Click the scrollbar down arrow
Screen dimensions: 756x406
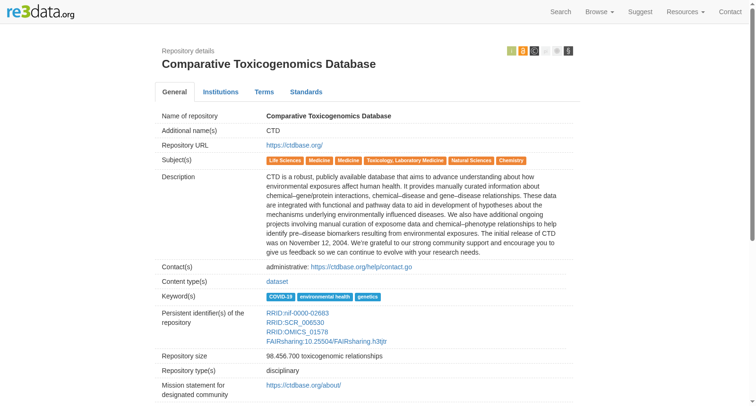[x=752, y=402]
